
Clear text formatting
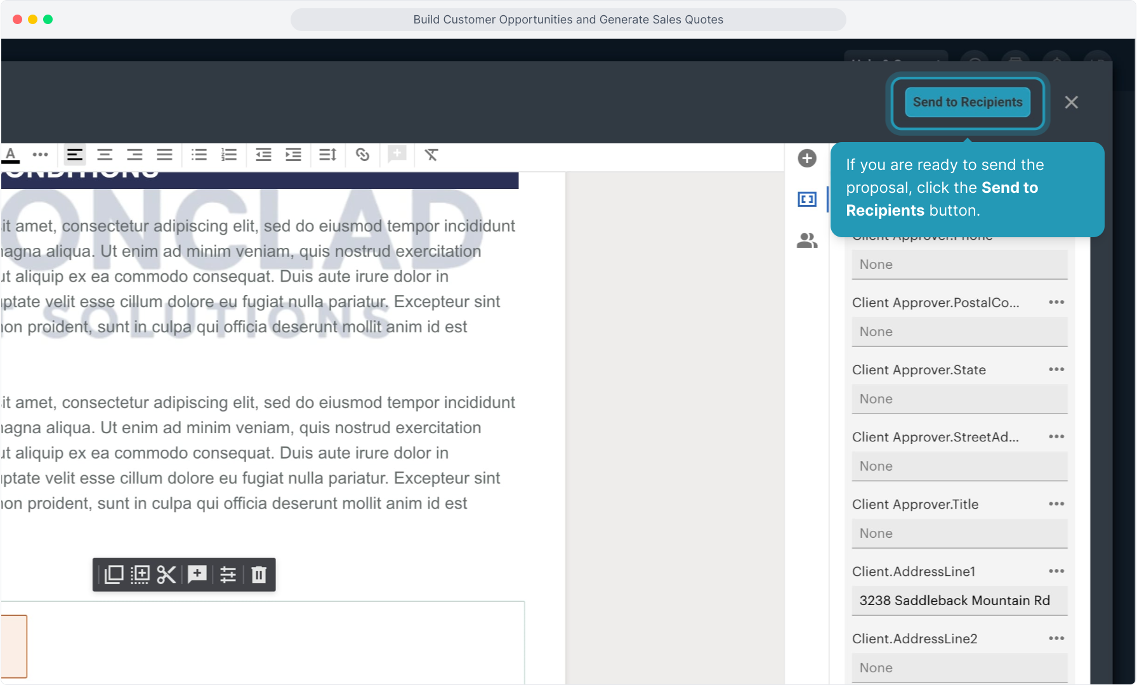(x=431, y=155)
